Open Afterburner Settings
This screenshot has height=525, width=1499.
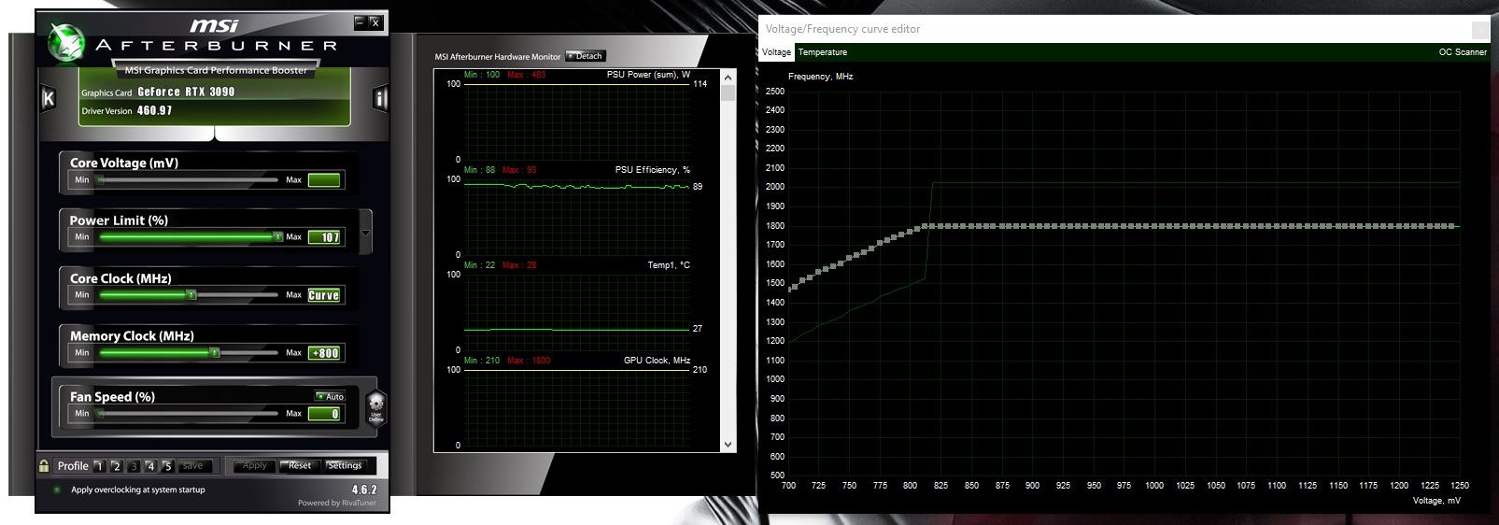(x=345, y=465)
